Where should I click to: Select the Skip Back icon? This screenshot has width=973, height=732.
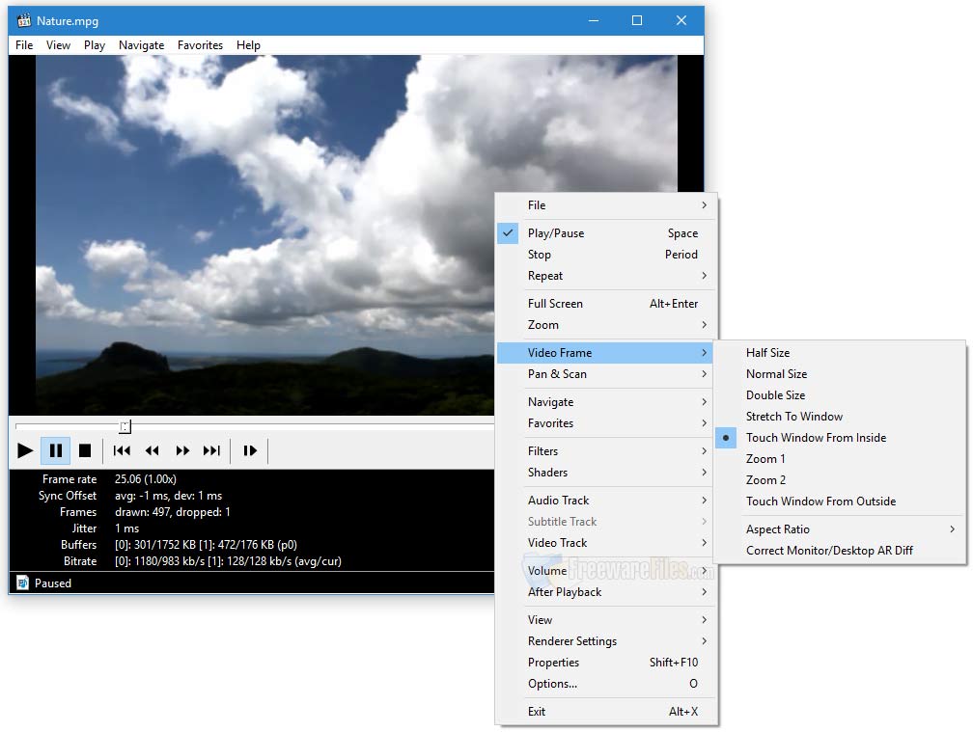[122, 450]
